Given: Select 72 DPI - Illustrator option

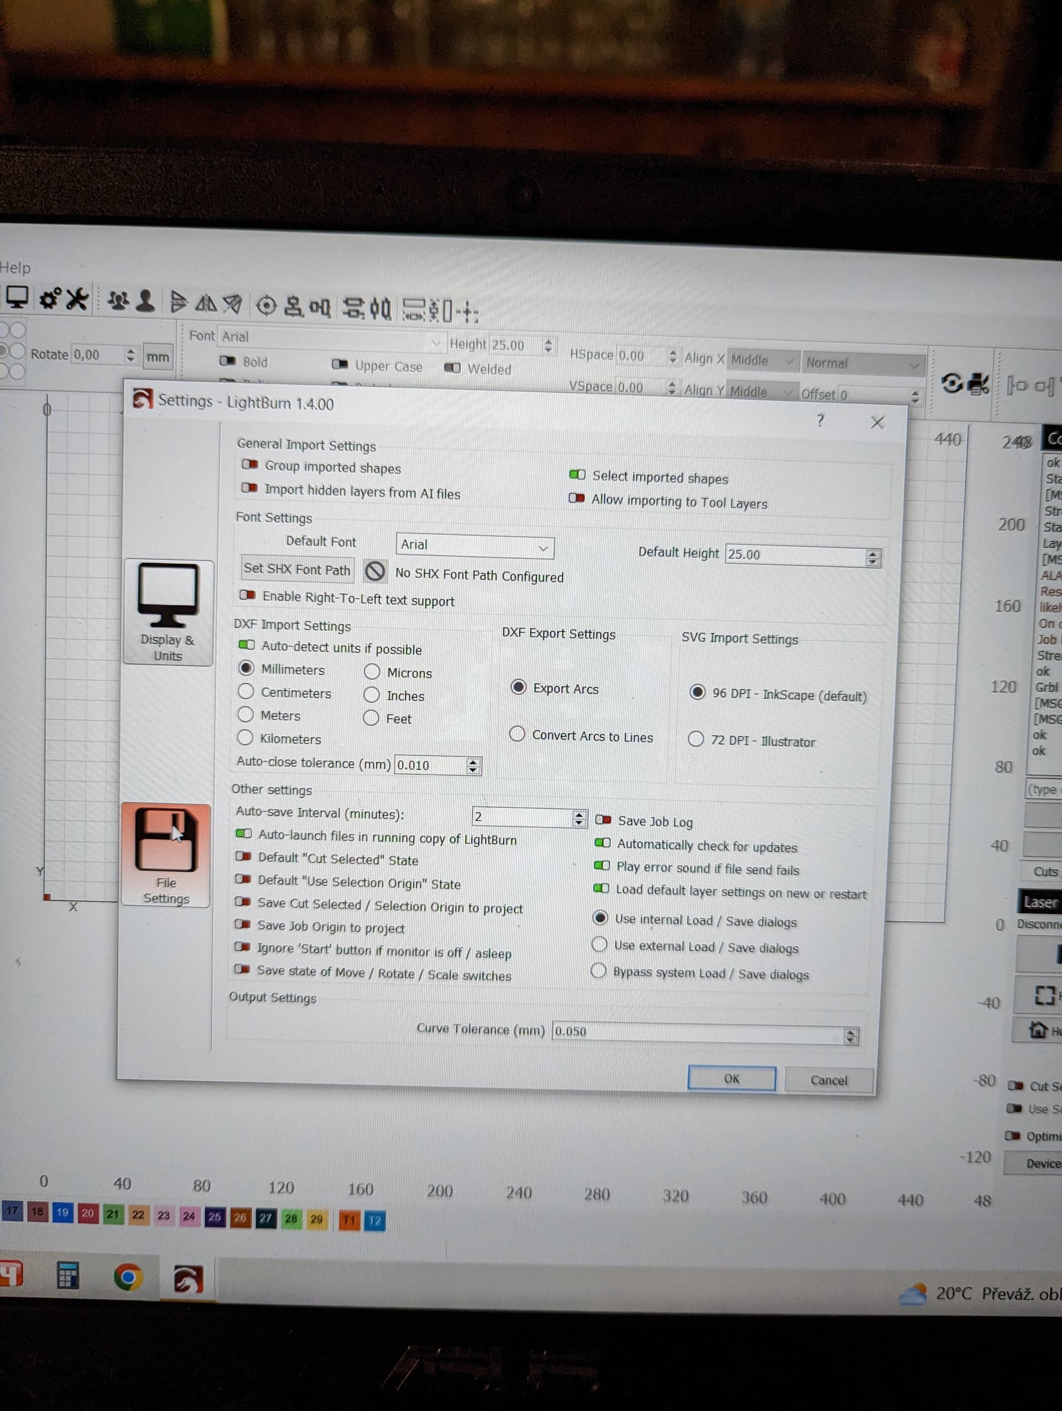Looking at the screenshot, I should coord(695,739).
